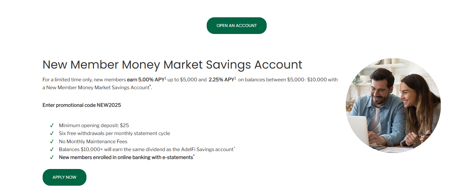Click Six free withdrawals per monthly statement text
This screenshot has width=467, height=196.
[x=114, y=133]
